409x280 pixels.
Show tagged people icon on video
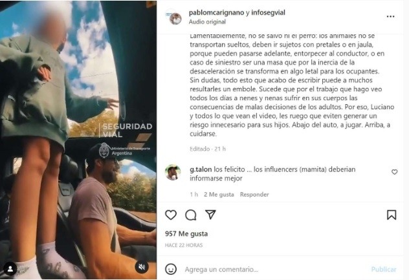(10, 269)
